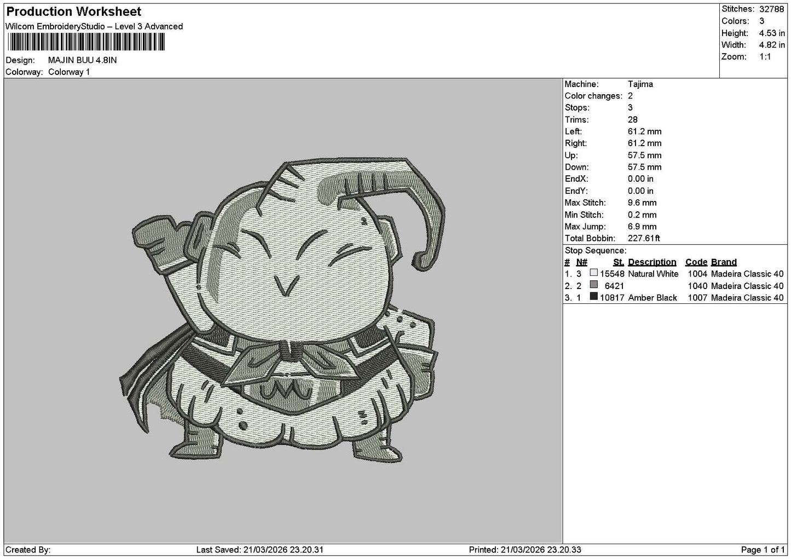Click the 'Stops:' label
The image size is (791, 559).
[x=577, y=108]
